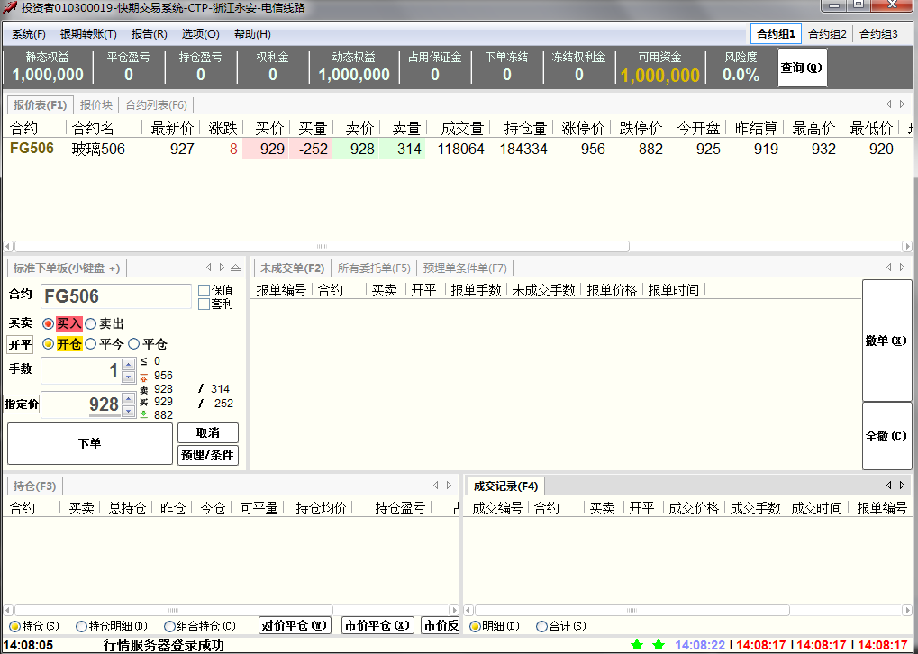Viewport: 918px width, 654px height.
Task: Click the 合约 input field showing FG506
Action: (116, 296)
